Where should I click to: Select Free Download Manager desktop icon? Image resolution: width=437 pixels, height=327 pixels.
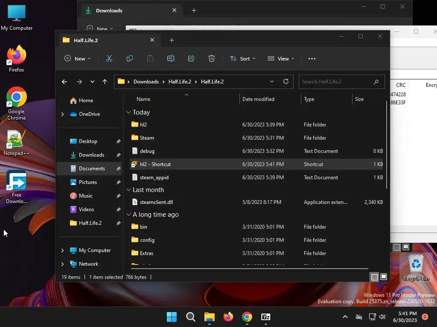(17, 187)
